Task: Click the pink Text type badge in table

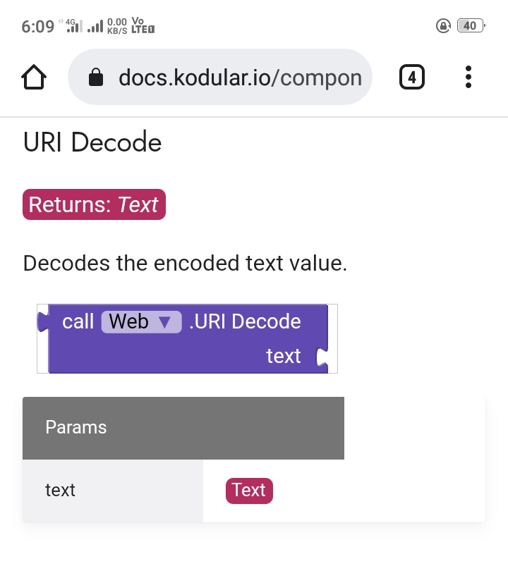Action: pos(249,491)
